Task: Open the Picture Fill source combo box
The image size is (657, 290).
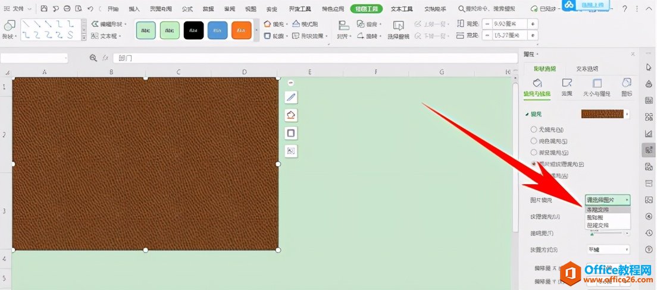Action: (x=608, y=200)
